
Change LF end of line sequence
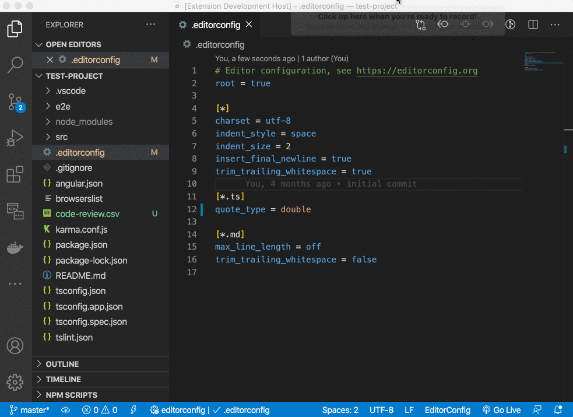coord(409,410)
